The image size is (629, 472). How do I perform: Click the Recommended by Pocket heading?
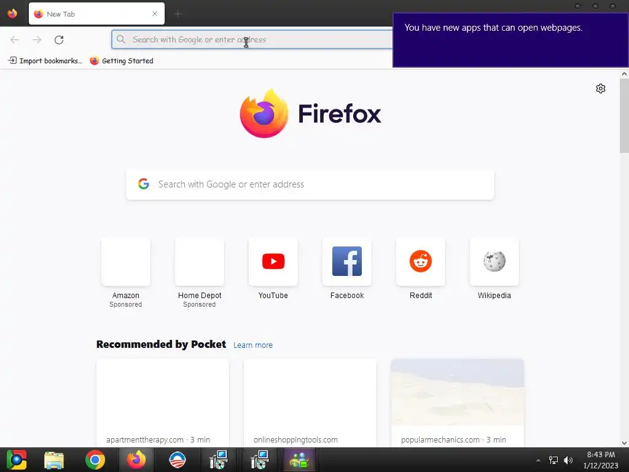coord(162,344)
